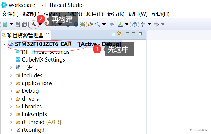Toggle Link with Editor icon

click(x=119, y=34)
